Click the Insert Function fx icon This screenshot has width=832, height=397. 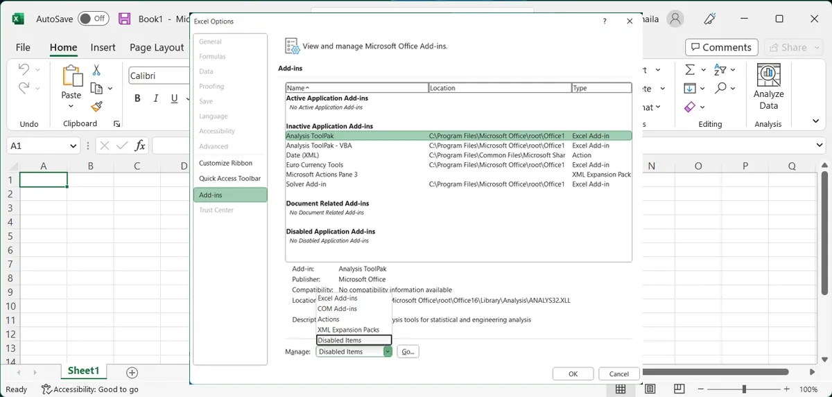point(139,145)
